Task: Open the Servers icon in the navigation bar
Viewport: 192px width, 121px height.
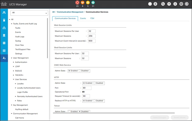Action: pos(4,20)
